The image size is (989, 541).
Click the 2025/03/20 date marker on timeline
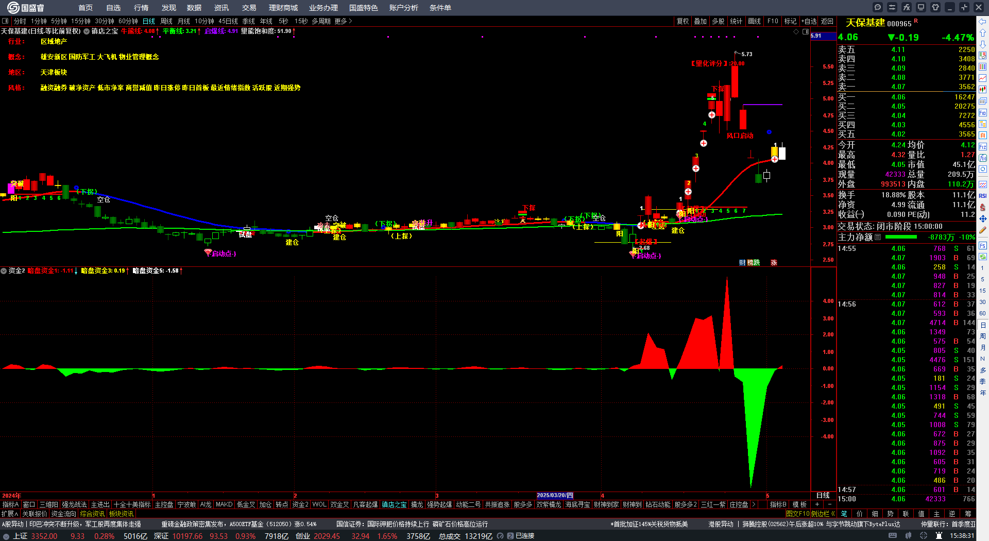click(x=555, y=495)
